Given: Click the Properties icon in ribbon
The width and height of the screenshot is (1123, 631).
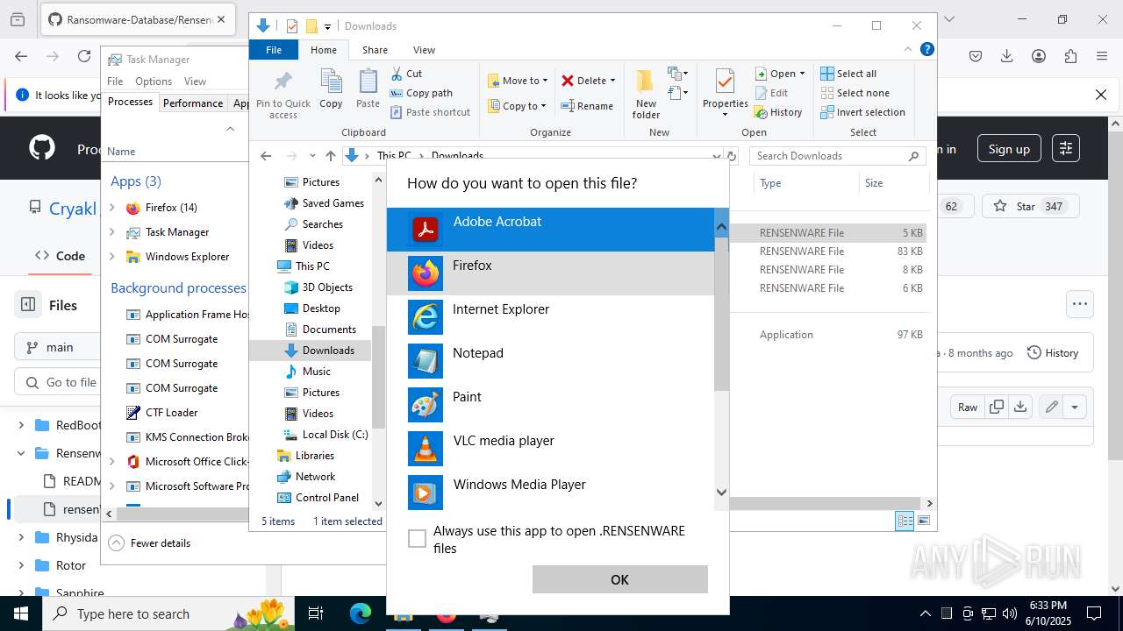Looking at the screenshot, I should [725, 94].
